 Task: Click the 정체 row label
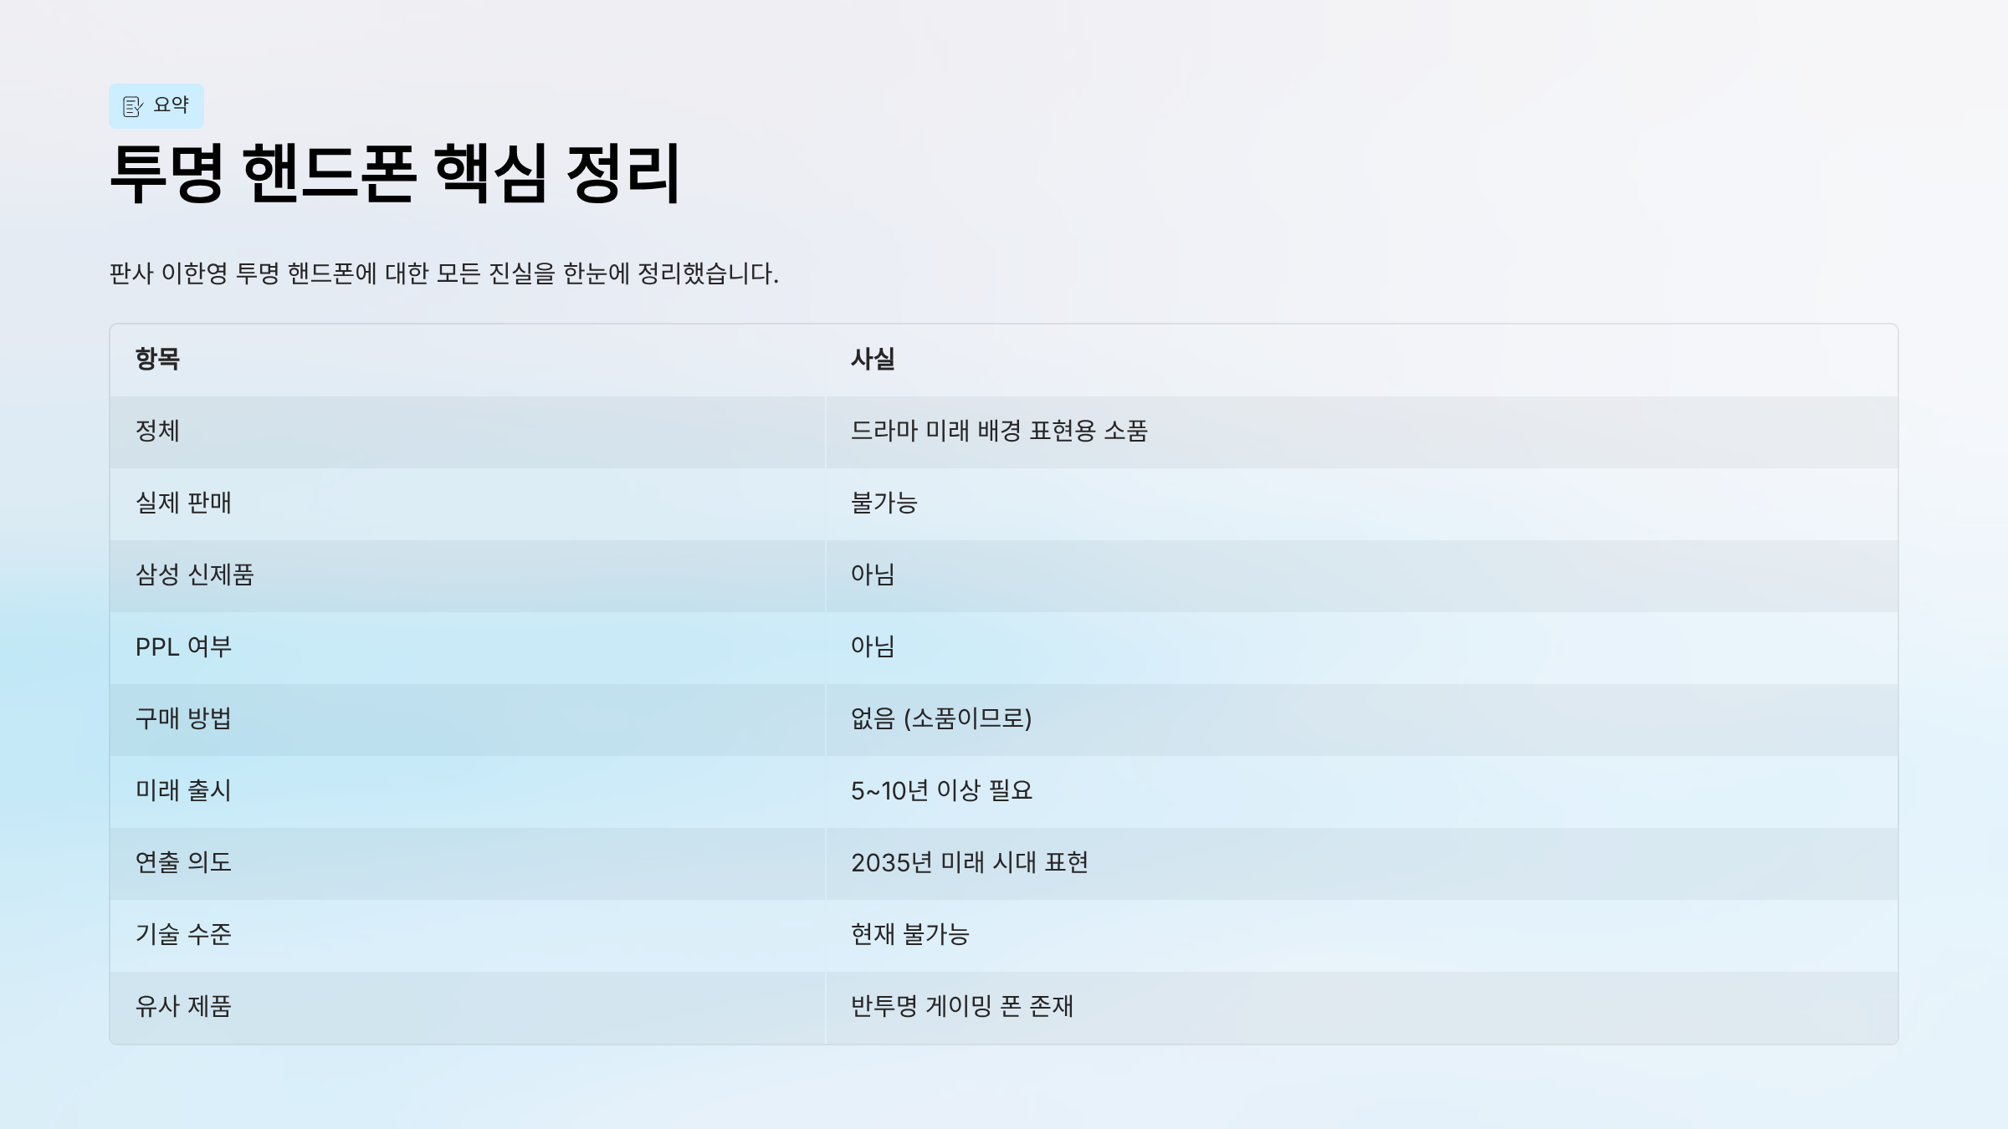[x=157, y=431]
